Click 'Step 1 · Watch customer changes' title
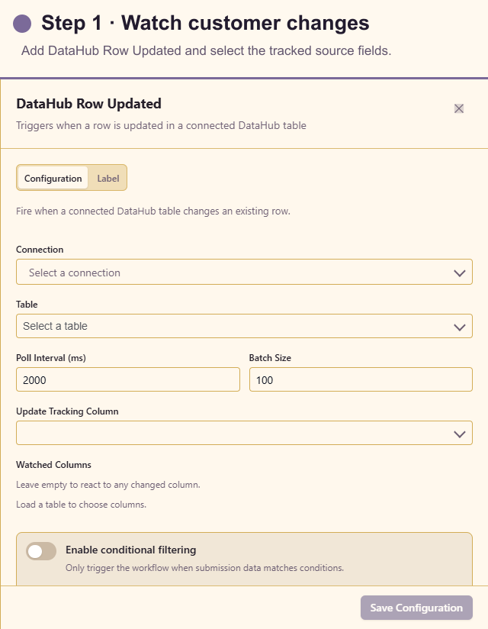The width and height of the screenshot is (488, 629). (x=205, y=22)
